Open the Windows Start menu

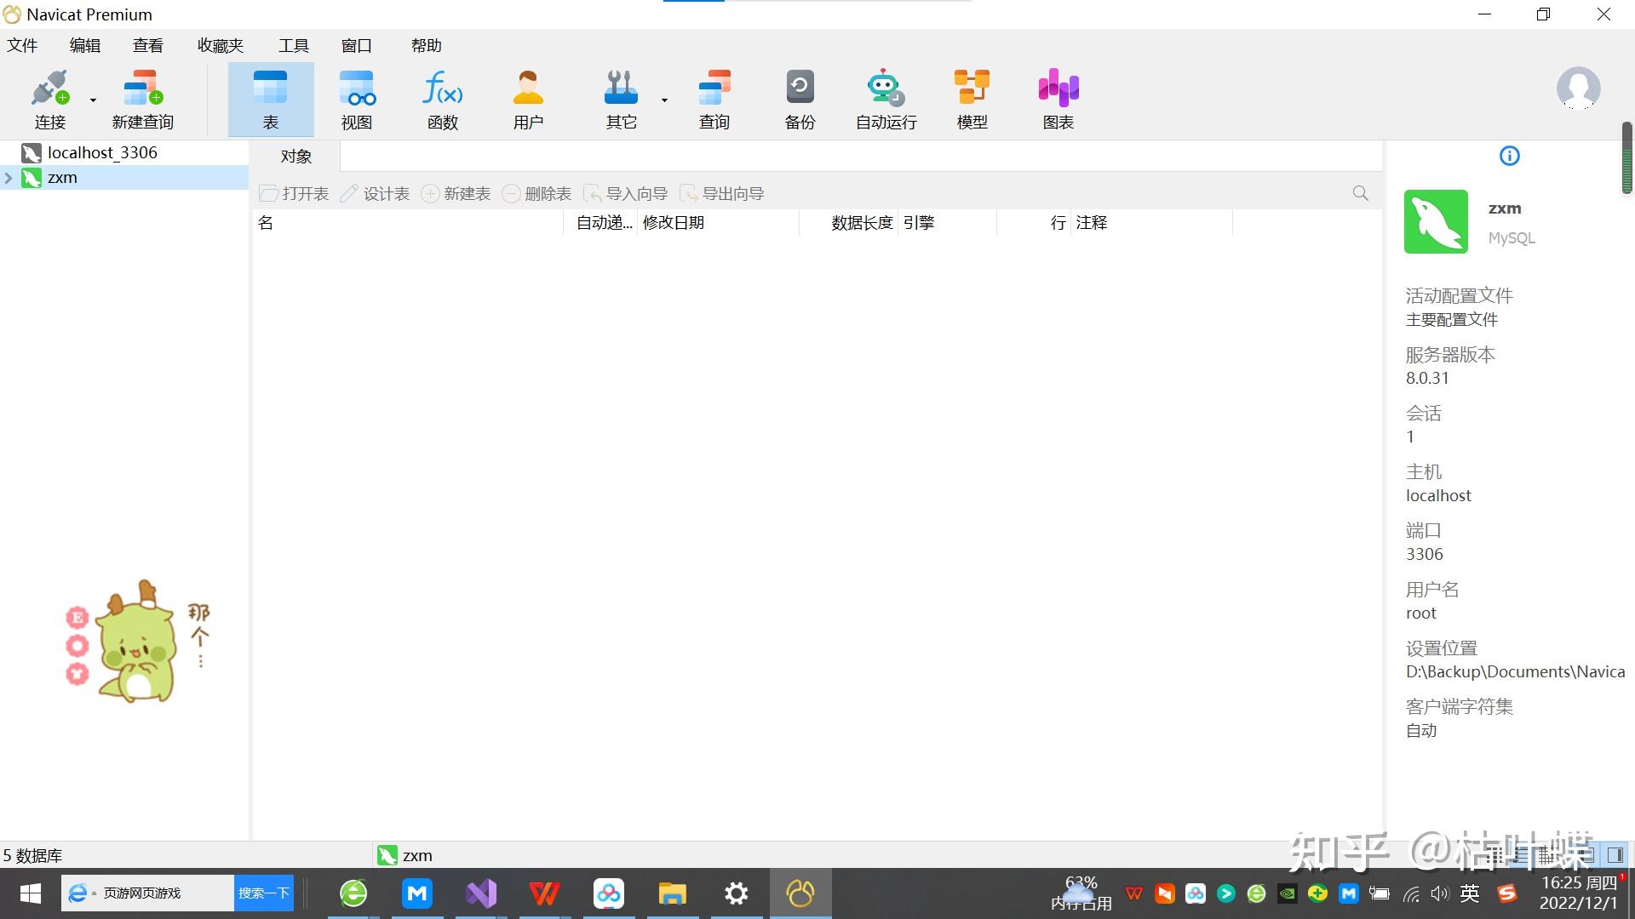point(31,893)
